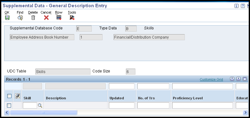Viewport: 250px width, 118px height.
Task: Click the Skill column header
Action: (x=33, y=96)
